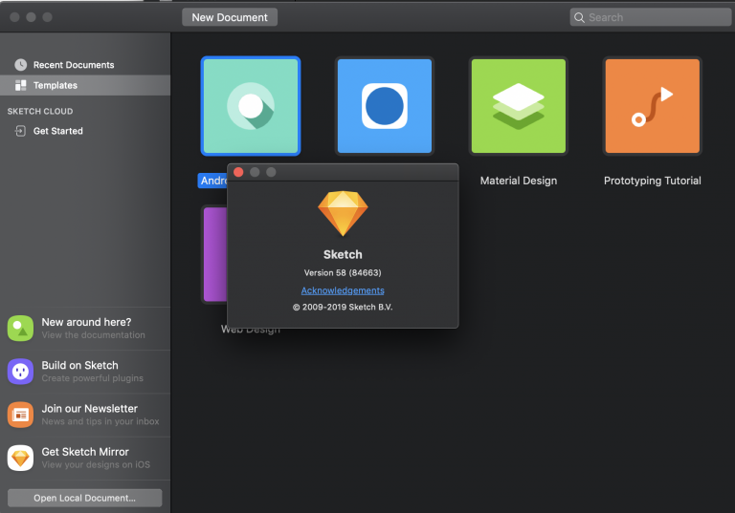Screen dimensions: 735x513
Task: Click View the documentation subtitle
Action: click(x=93, y=335)
